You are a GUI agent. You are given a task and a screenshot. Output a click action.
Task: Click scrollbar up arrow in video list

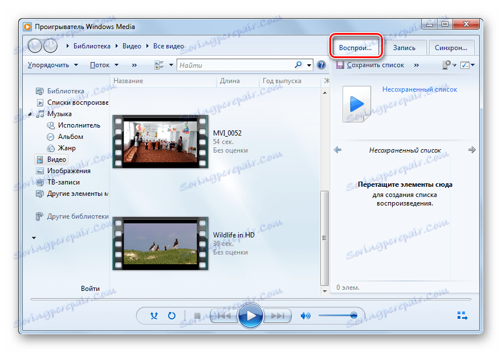(x=325, y=93)
